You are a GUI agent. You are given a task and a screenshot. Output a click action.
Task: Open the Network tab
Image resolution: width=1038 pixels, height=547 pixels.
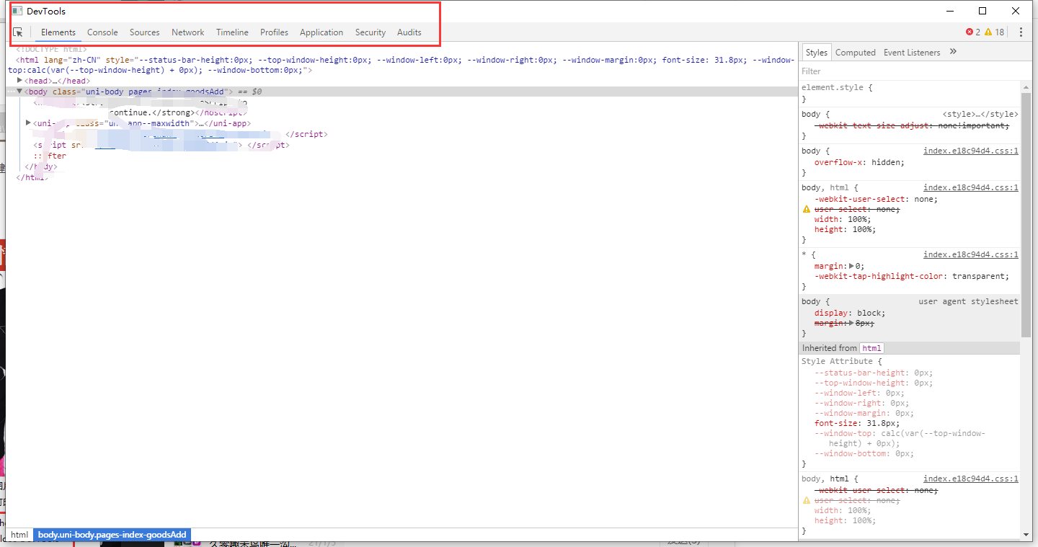click(x=187, y=32)
